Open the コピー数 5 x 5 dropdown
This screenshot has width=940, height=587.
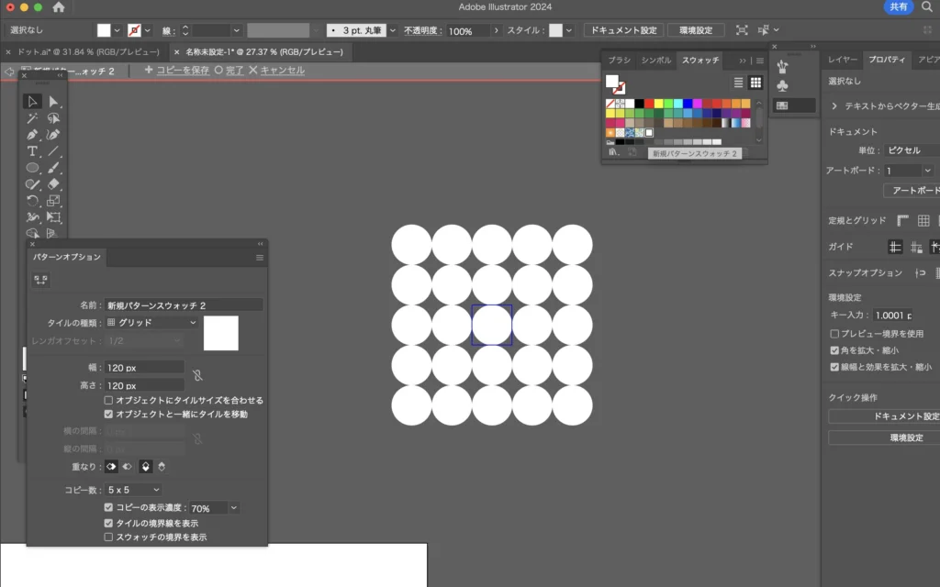pyautogui.click(x=134, y=490)
